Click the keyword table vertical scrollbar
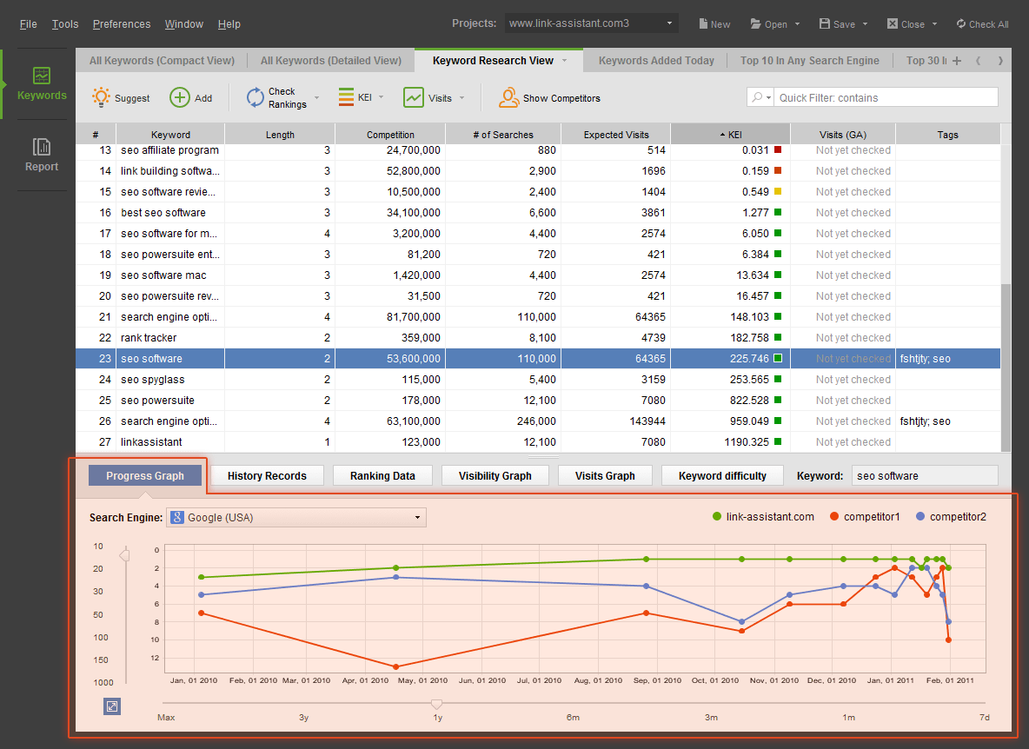 (x=1006, y=368)
